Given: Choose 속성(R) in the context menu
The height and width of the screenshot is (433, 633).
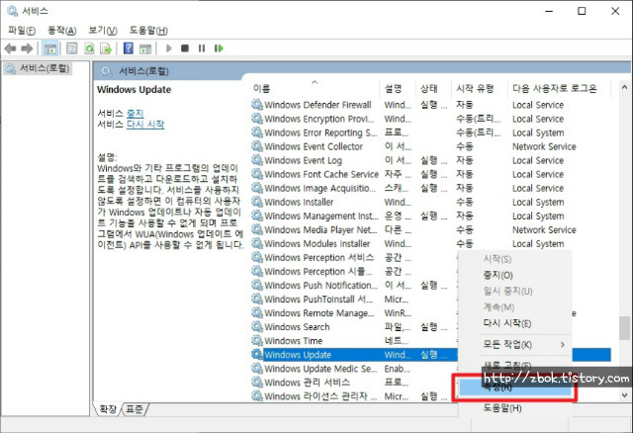Looking at the screenshot, I should point(515,388).
